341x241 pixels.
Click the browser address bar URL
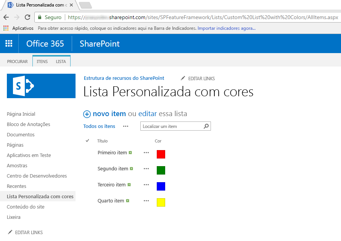pos(203,17)
